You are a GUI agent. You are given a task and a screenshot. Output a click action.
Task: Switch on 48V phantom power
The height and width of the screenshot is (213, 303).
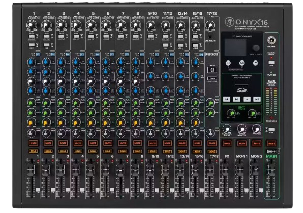click(x=271, y=63)
